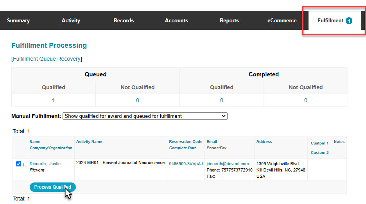Click the Phone: 7577573772910 text
The height and width of the screenshot is (204, 366).
point(230,170)
